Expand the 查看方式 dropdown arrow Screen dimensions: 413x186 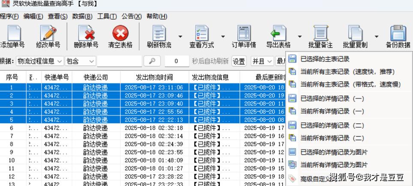pos(223,37)
